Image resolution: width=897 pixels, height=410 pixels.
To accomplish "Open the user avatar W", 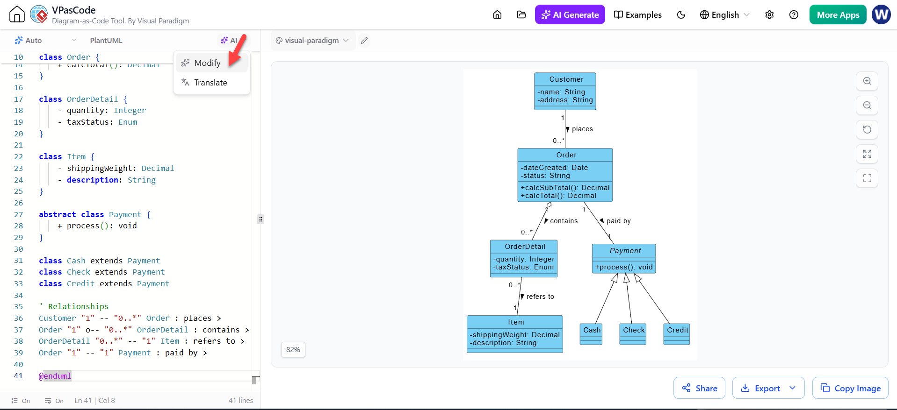I will pyautogui.click(x=881, y=14).
